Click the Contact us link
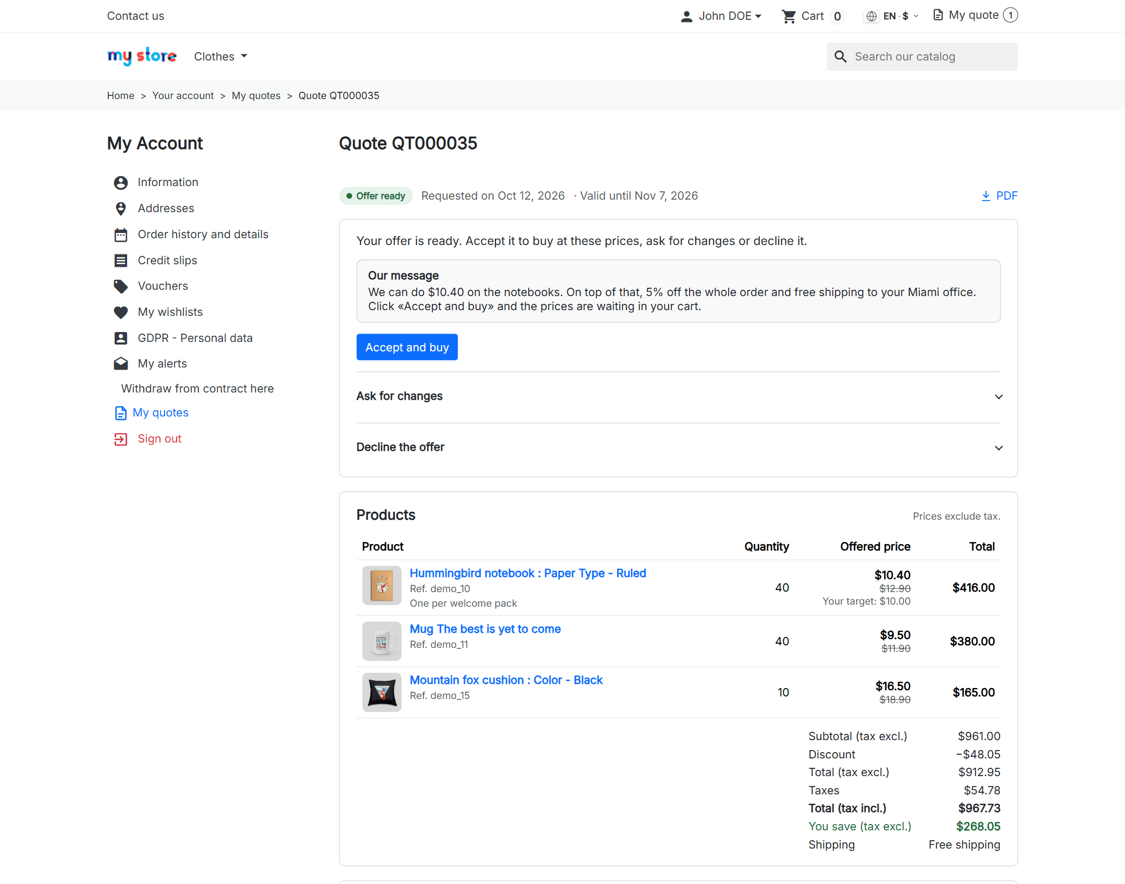Viewport: 1125px width, 884px height. [135, 16]
